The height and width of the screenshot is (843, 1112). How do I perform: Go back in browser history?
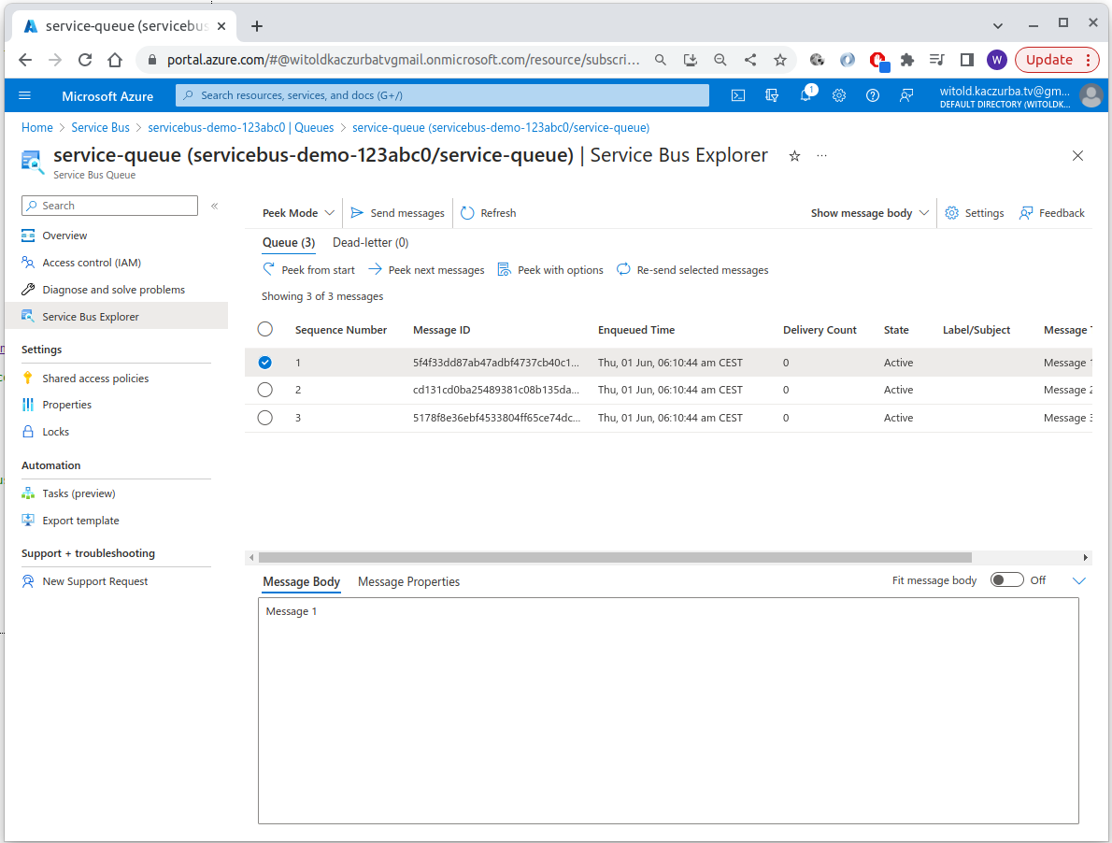point(25,60)
